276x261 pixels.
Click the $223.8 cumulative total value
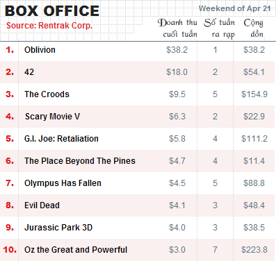[254, 250]
